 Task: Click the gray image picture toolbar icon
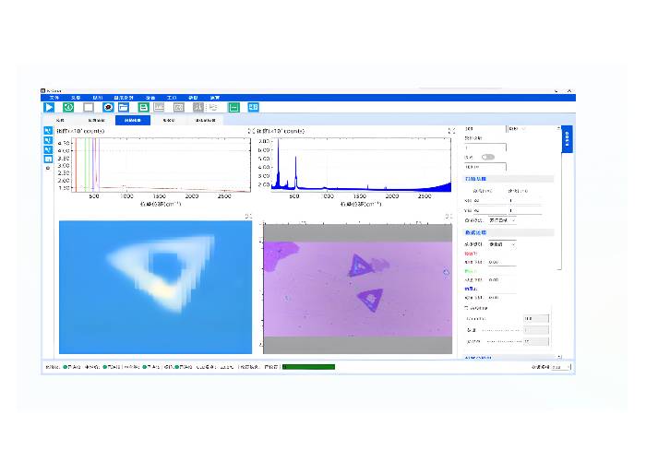[178, 108]
